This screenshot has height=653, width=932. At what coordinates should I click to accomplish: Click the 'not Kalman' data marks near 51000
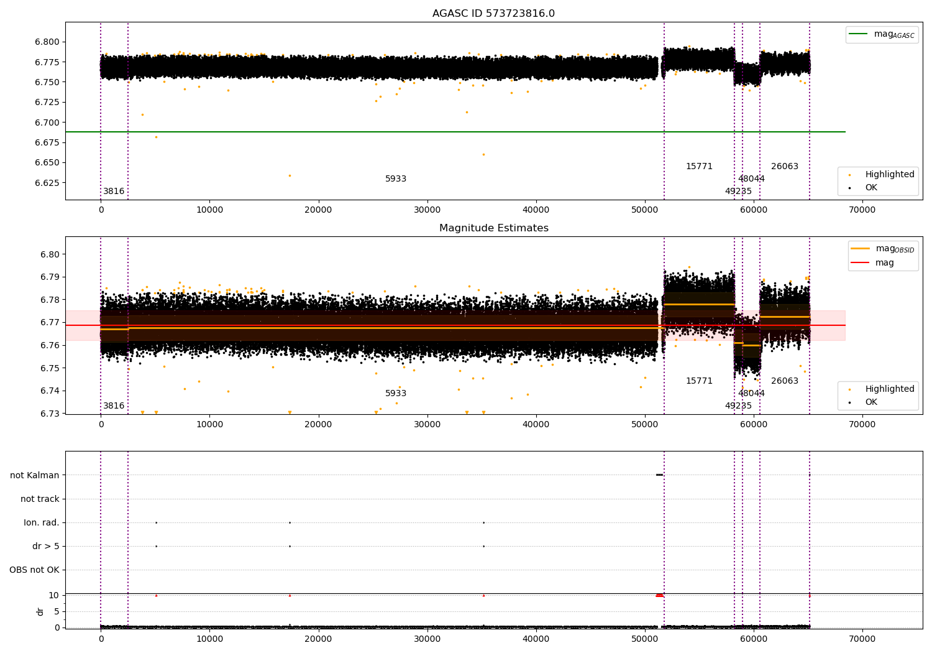[x=659, y=475]
